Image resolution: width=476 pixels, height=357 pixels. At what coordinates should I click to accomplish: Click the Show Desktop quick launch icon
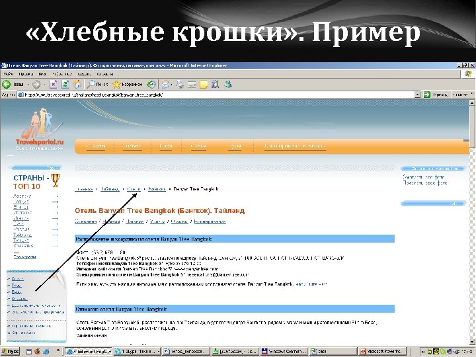pos(29,352)
